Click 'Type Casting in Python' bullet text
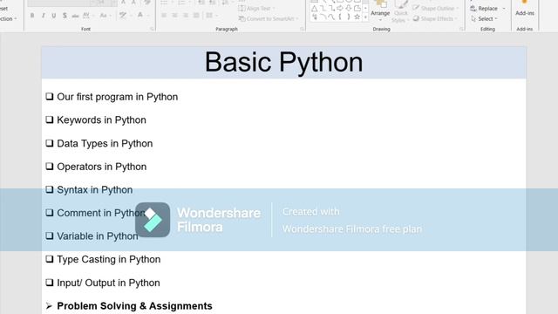558x314 pixels. tap(108, 259)
